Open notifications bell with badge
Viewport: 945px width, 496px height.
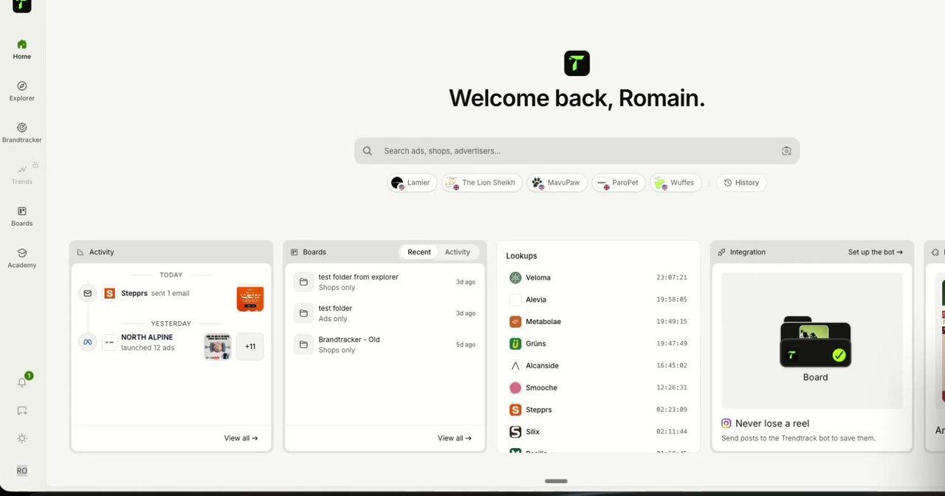[23, 382]
